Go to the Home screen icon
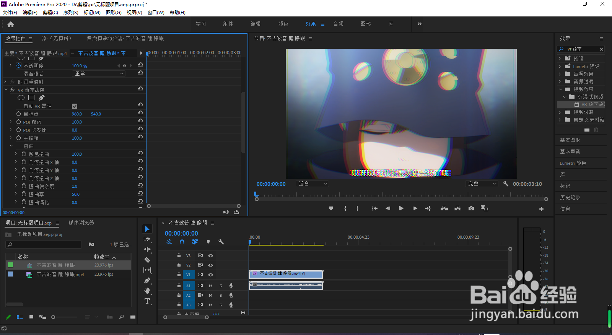The width and height of the screenshot is (612, 335). pos(11,24)
